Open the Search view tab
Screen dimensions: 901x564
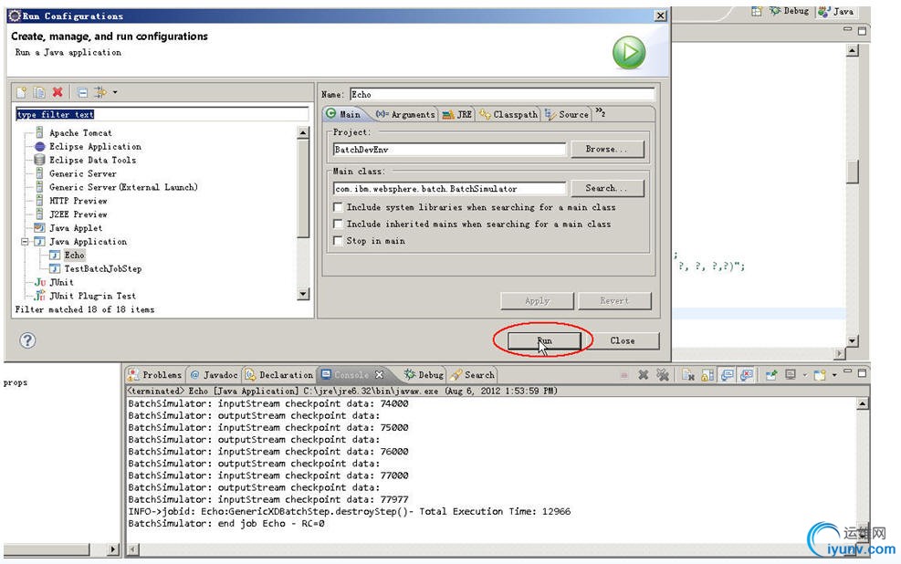coord(472,375)
